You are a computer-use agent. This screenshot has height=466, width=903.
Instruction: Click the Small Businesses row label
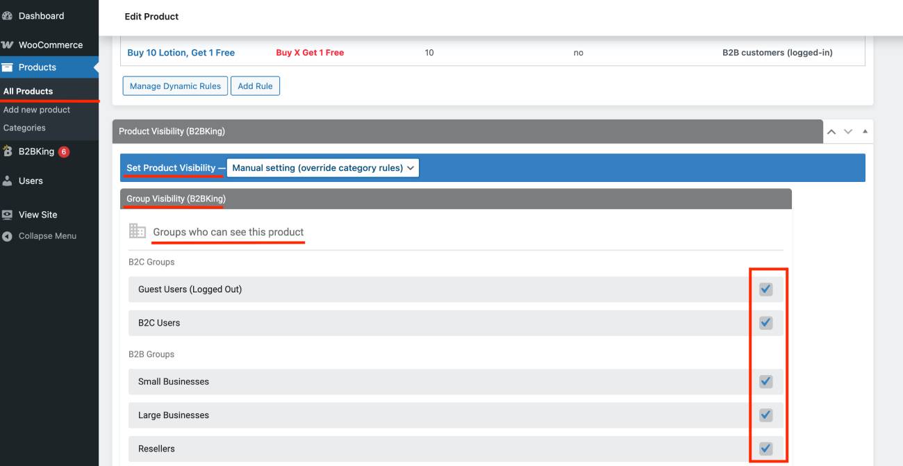[174, 381]
